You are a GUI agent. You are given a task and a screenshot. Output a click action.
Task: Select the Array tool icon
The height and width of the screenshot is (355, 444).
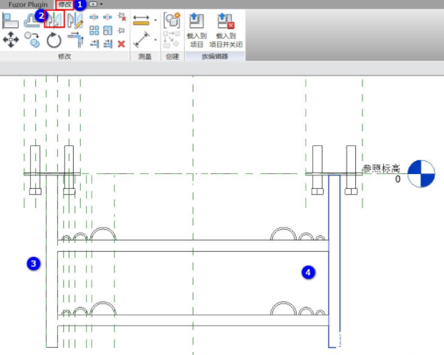(x=94, y=30)
